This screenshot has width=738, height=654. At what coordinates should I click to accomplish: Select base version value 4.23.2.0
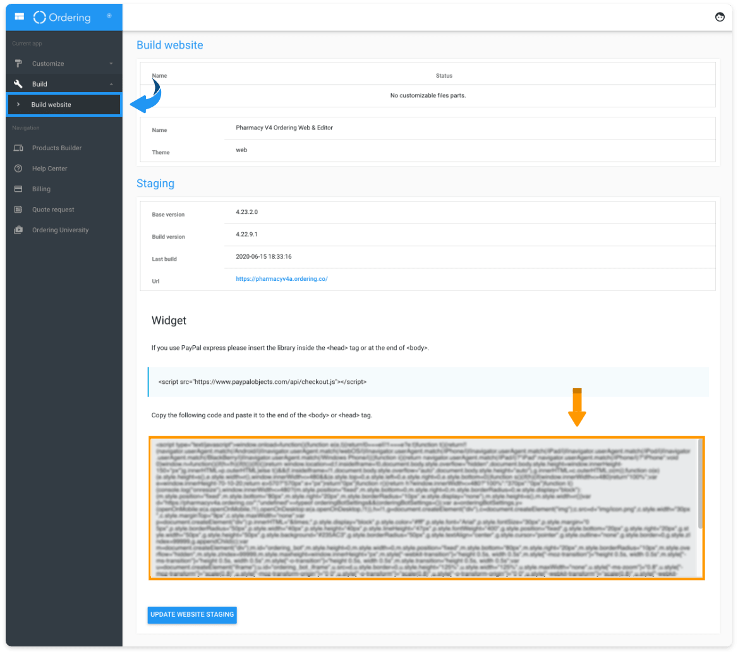point(246,212)
